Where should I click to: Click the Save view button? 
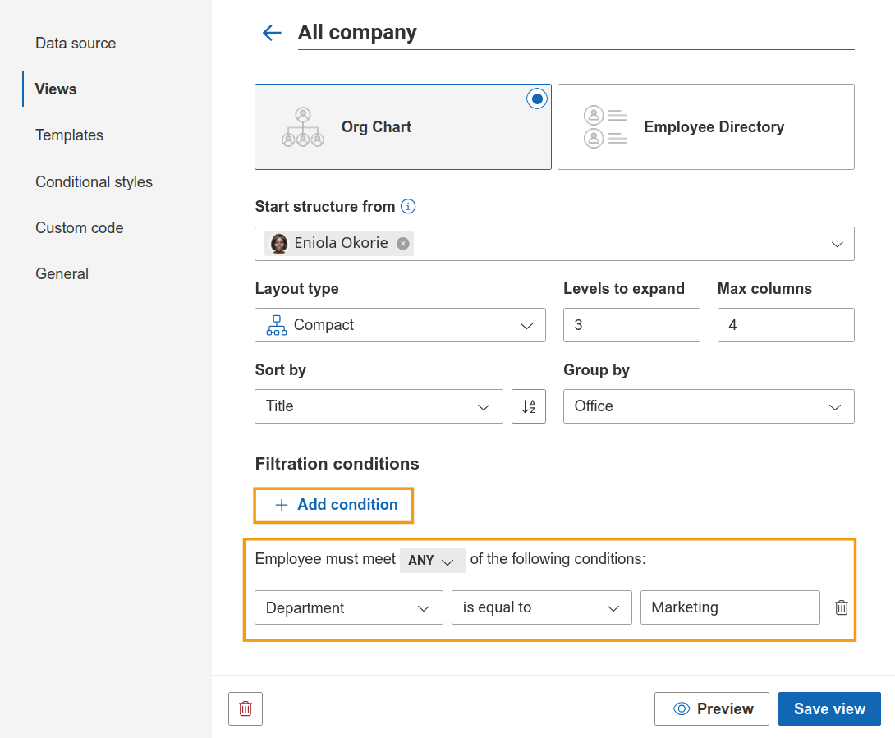pyautogui.click(x=829, y=709)
